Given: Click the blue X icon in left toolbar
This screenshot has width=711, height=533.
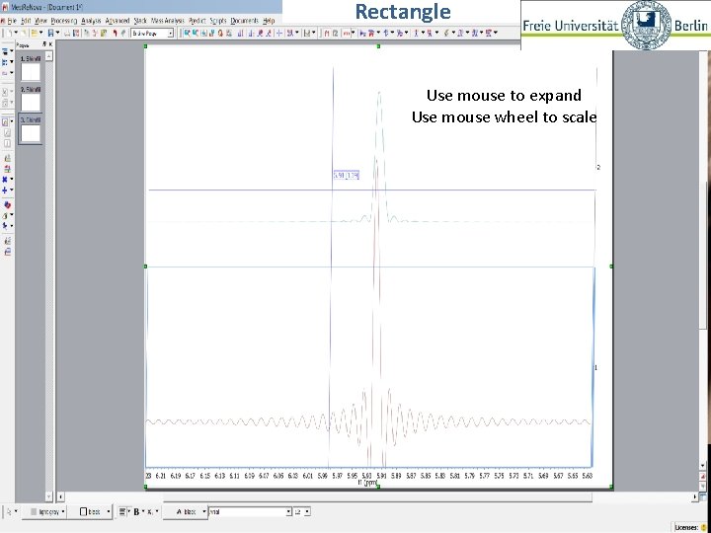Looking at the screenshot, I should (x=5, y=180).
